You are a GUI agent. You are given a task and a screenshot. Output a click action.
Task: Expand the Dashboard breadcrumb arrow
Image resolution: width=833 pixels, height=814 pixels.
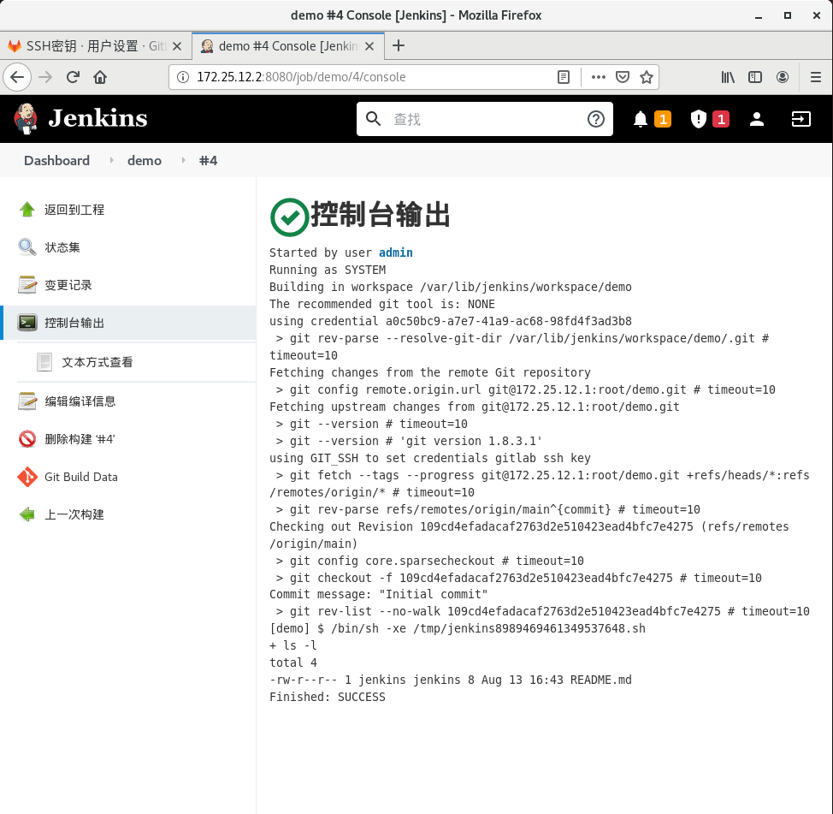111,160
